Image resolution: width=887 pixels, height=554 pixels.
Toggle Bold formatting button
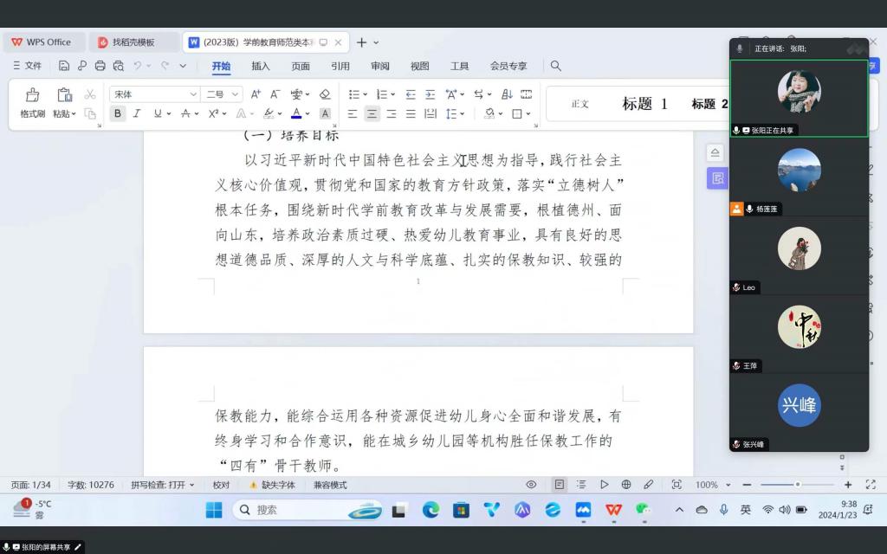(x=118, y=113)
